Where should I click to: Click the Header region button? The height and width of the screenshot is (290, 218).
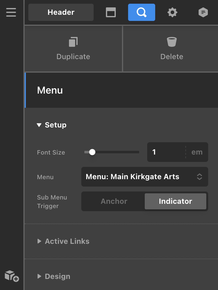click(61, 12)
